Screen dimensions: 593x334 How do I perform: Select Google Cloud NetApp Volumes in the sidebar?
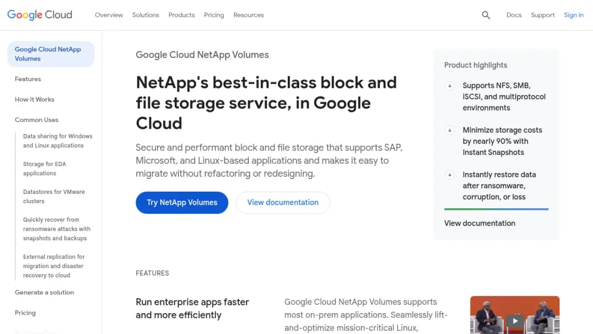(51, 54)
